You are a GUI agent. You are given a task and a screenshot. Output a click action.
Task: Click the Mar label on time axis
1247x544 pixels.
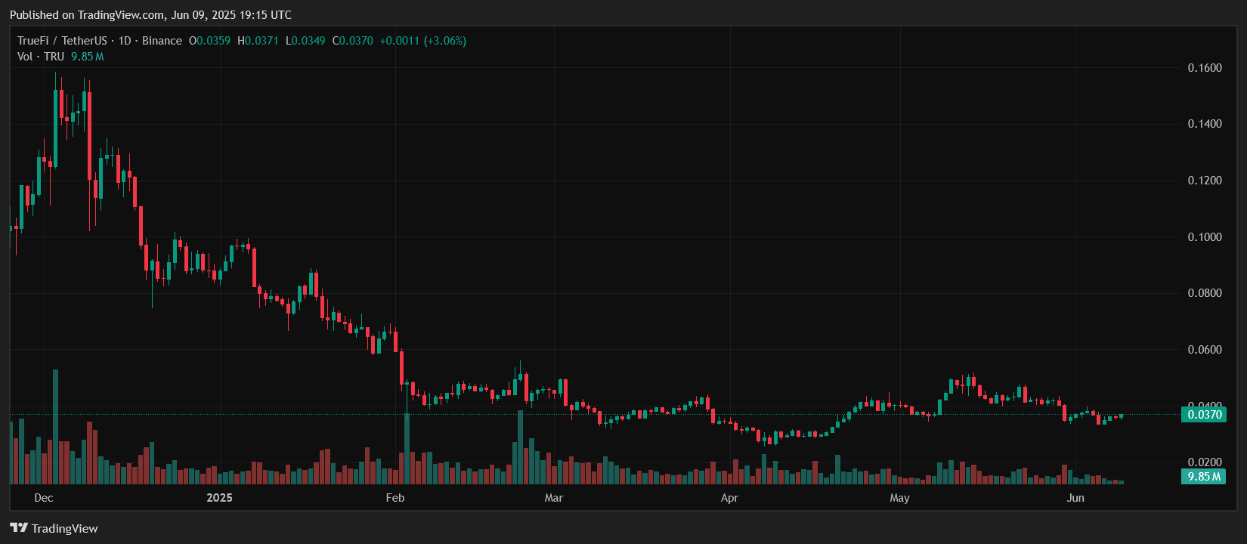tap(554, 498)
